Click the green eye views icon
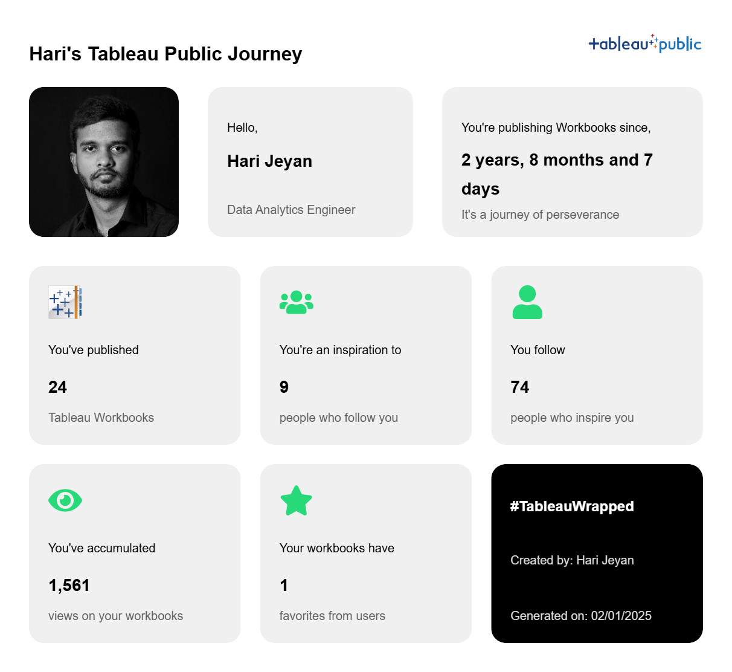Viewport: 732px width, 672px height. [x=65, y=500]
